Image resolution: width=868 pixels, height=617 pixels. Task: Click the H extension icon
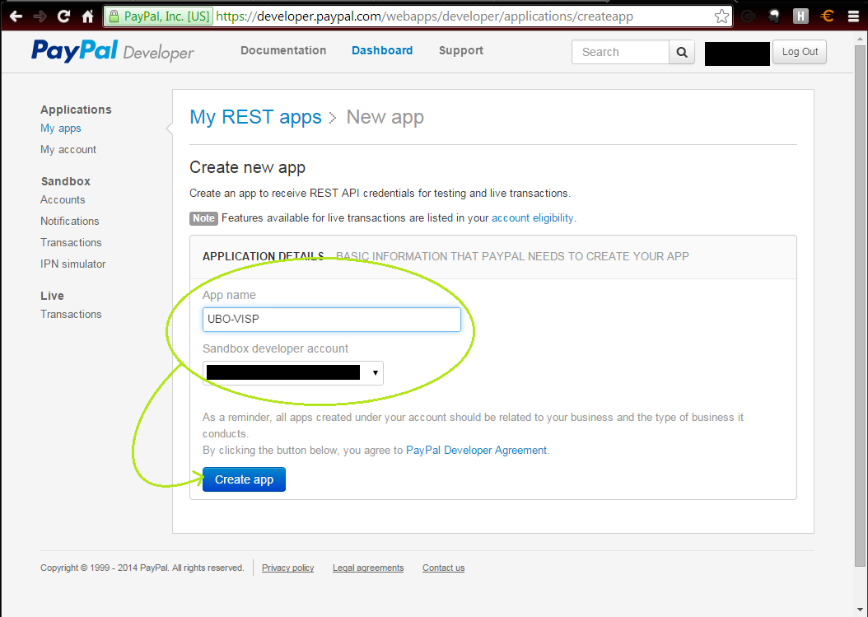tap(800, 16)
